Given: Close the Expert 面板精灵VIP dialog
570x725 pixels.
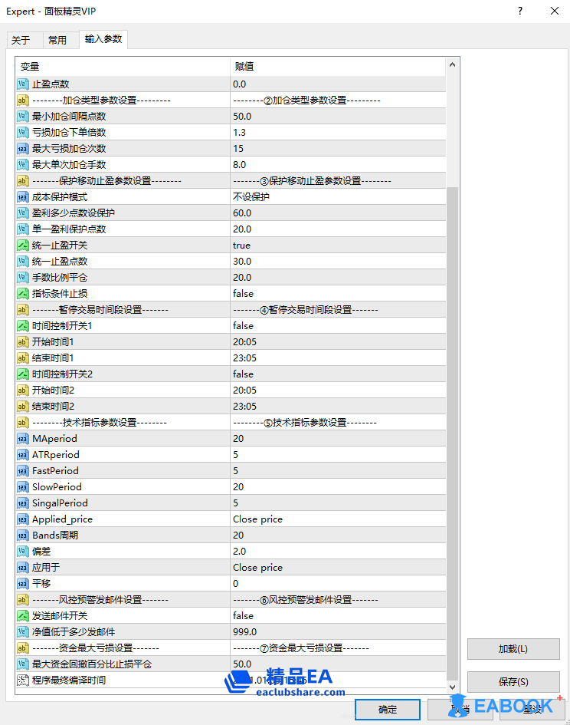Looking at the screenshot, I should pyautogui.click(x=555, y=11).
